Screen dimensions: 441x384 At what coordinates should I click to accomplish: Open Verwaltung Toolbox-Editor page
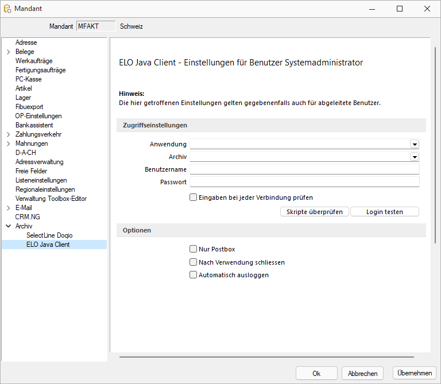(51, 199)
